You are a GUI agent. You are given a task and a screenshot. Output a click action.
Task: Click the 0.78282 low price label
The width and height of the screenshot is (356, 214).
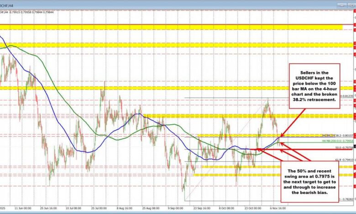pos(347,199)
